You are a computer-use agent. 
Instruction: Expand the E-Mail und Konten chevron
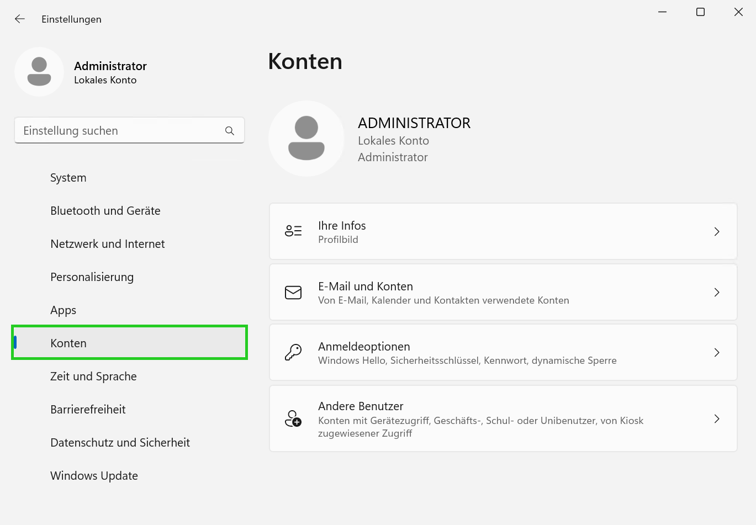point(717,292)
